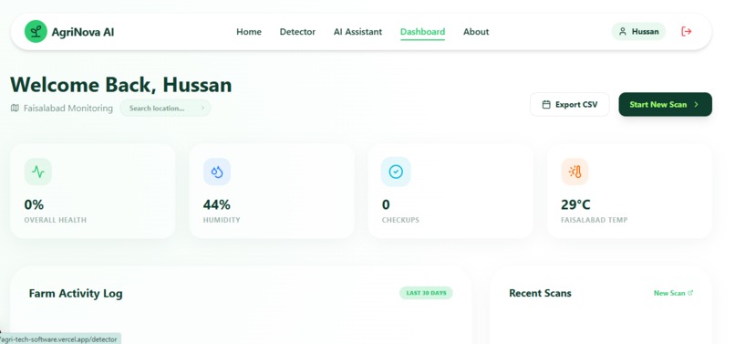
Task: Click the Farm Activity Log heading
Action: [x=76, y=293]
